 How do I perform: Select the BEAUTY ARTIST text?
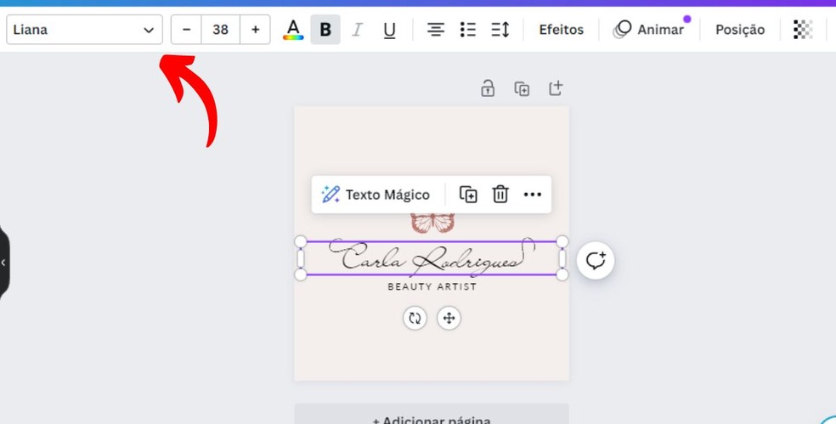pyautogui.click(x=432, y=287)
